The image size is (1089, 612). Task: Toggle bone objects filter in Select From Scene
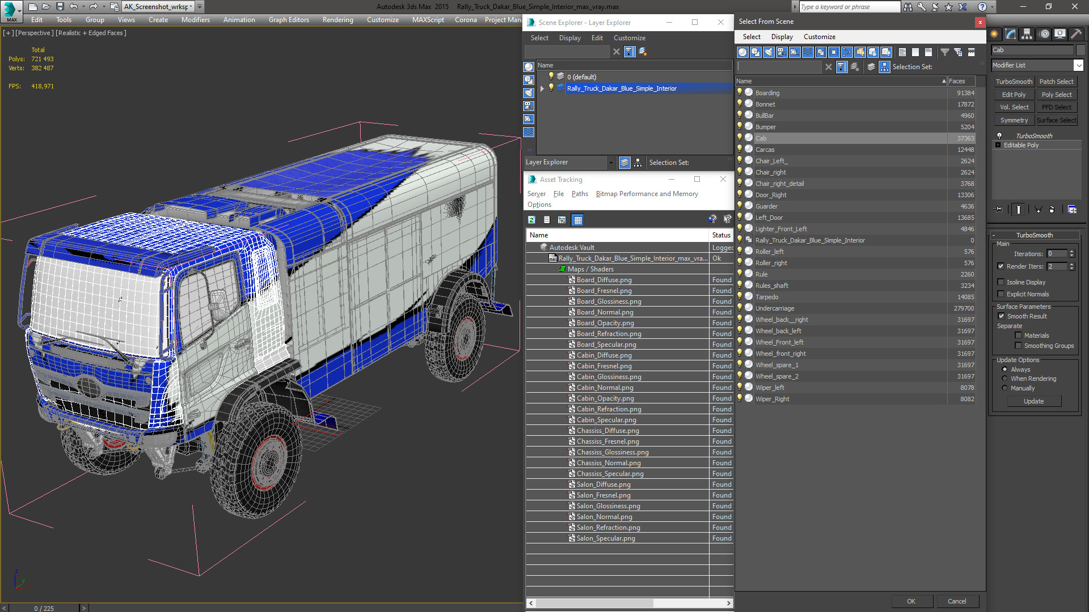click(847, 52)
